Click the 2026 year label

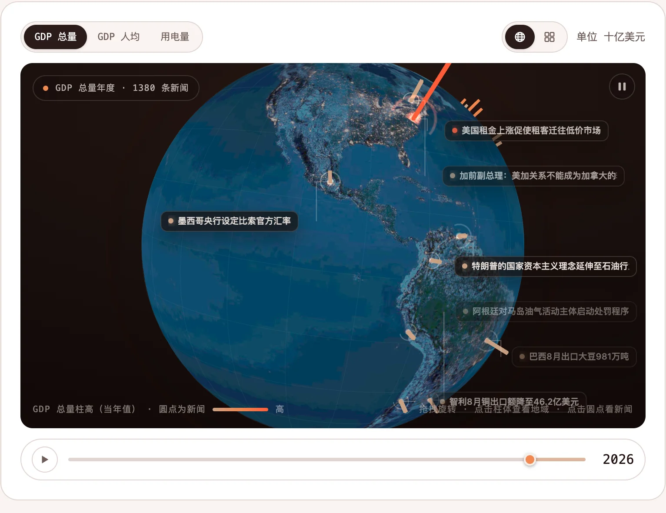point(618,460)
